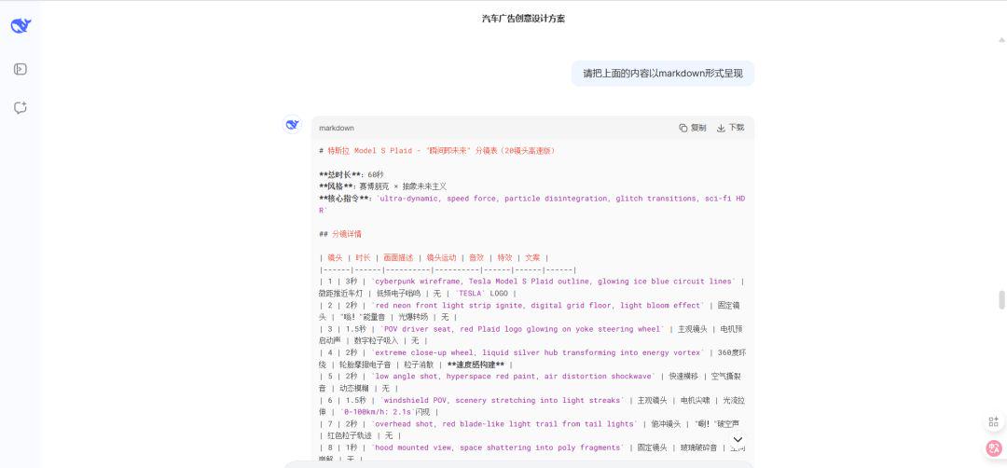Image resolution: width=1007 pixels, height=468 pixels.
Task: Download the markdown code block using 下载
Action: pyautogui.click(x=730, y=128)
